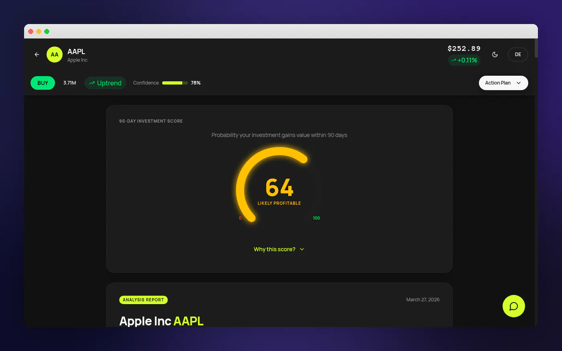The height and width of the screenshot is (351, 562).
Task: Click the +0.11% price change badge
Action: (464, 60)
